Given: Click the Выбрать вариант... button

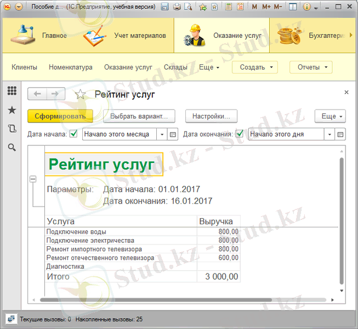Looking at the screenshot, I should (139, 116).
